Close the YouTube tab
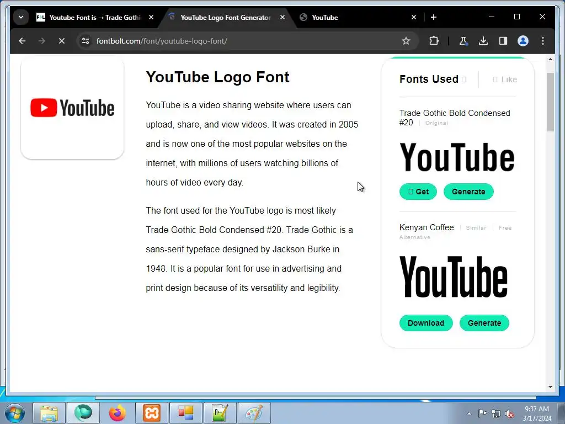 tap(414, 17)
